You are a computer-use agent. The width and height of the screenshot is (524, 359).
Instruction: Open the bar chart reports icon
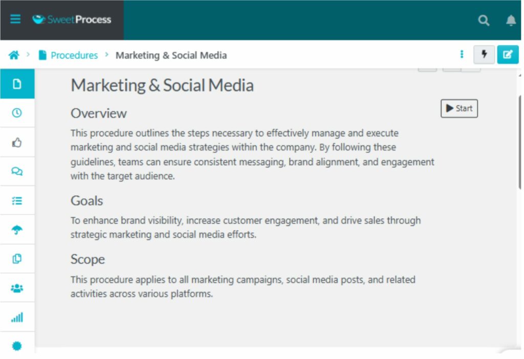click(x=17, y=317)
